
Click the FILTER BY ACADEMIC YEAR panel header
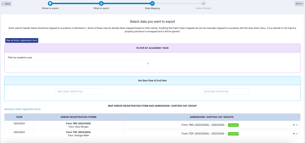[152, 48]
